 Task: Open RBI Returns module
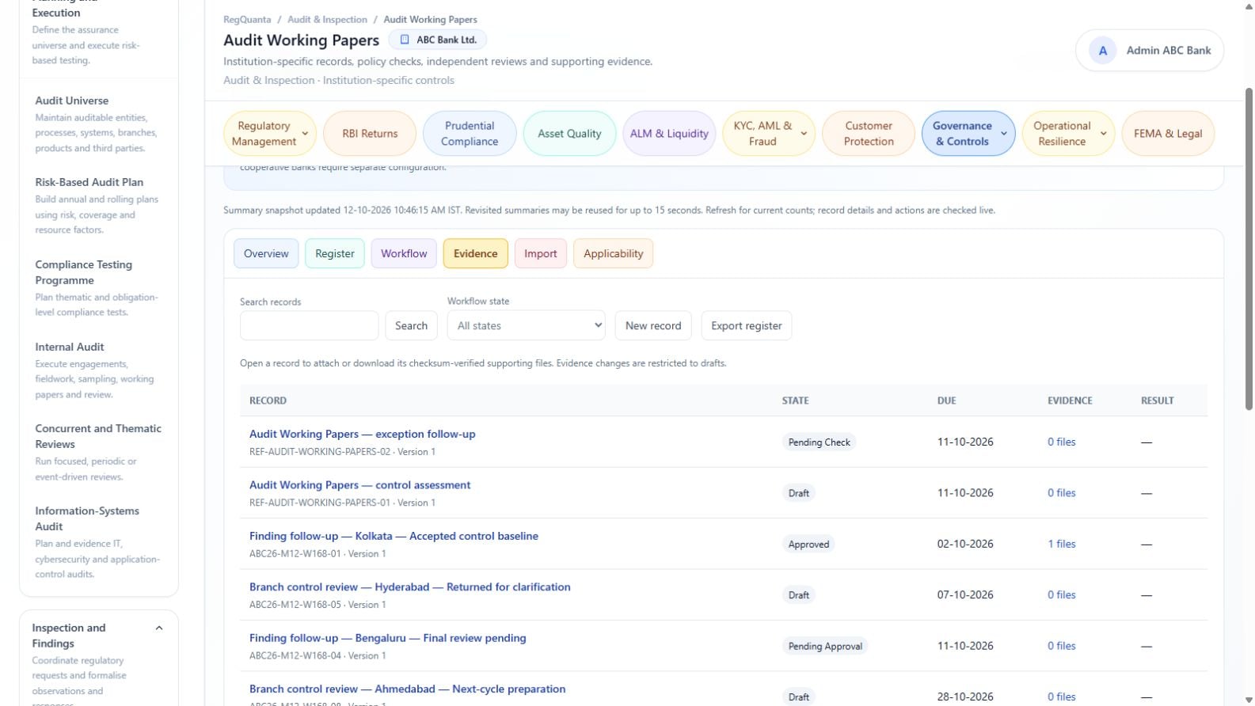coord(370,134)
